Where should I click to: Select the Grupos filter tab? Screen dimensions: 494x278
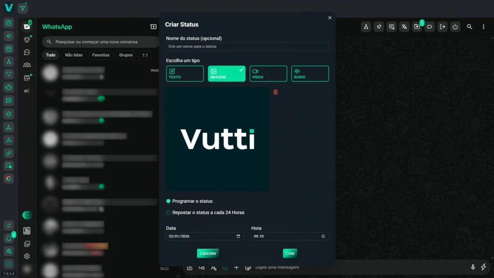(126, 55)
